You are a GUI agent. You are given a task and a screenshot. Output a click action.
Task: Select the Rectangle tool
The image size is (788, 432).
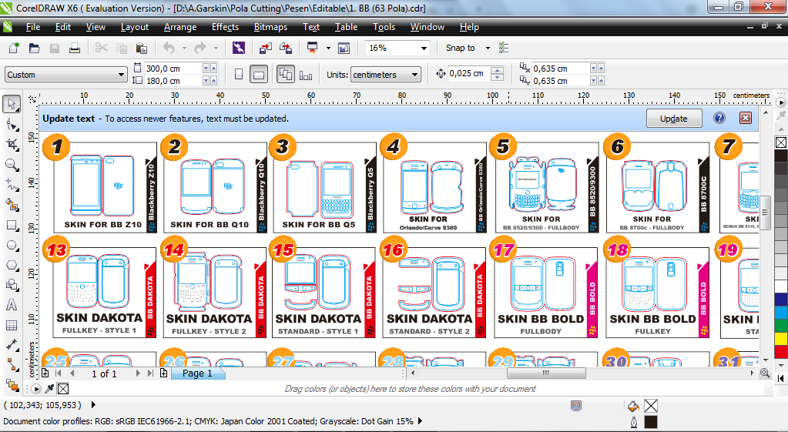point(12,225)
